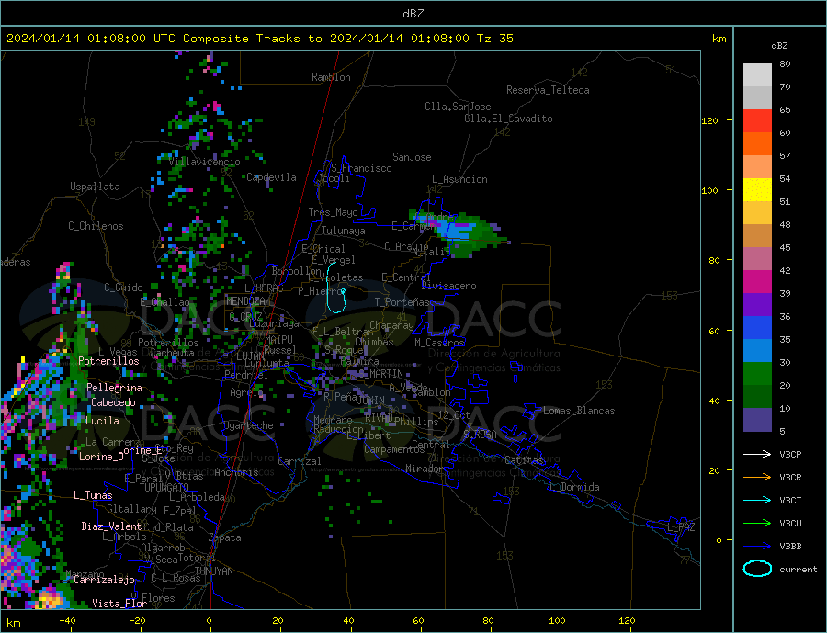Screen dimensions: 827x633
Task: Click the Capdevila label
Action: (x=271, y=177)
